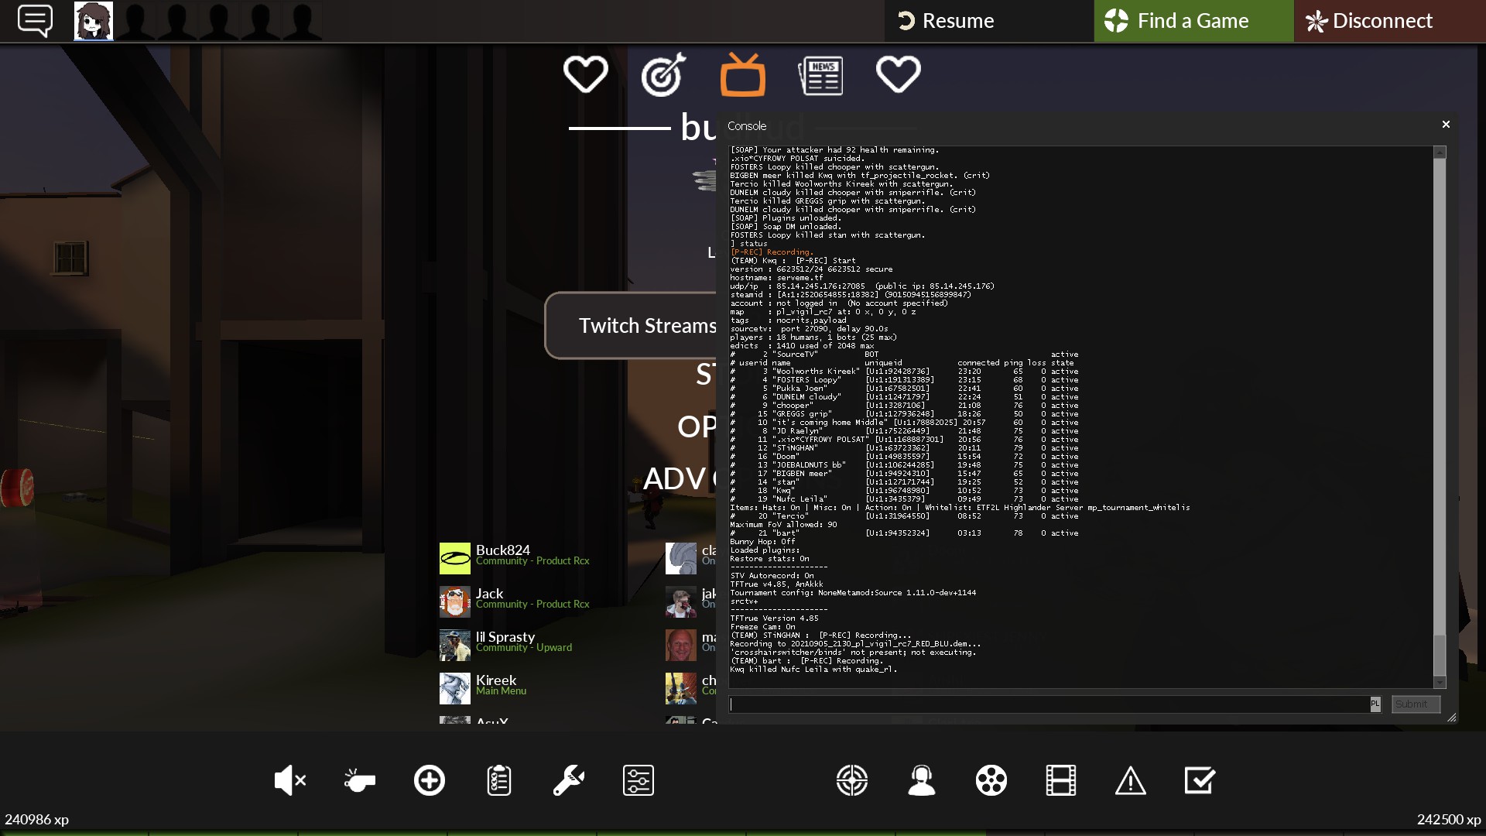Select the orange TV streams tab

pyautogui.click(x=742, y=75)
